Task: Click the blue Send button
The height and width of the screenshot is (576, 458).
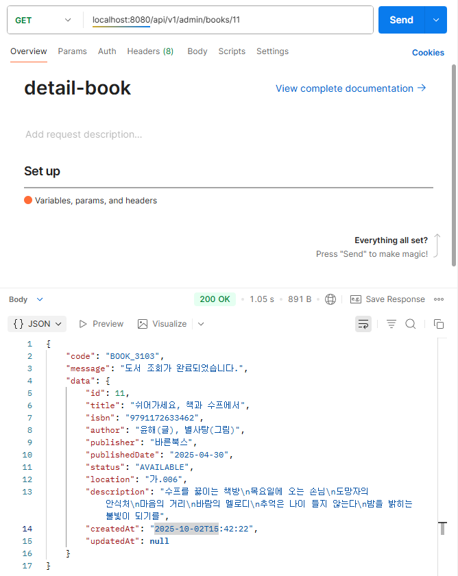Action: (x=401, y=20)
